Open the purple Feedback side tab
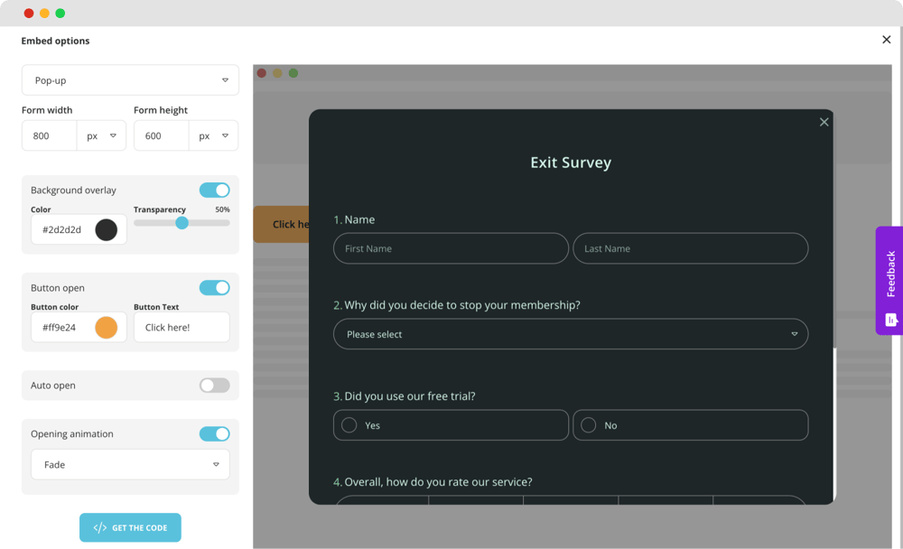Screen dimensions: 903x549 click(x=889, y=280)
